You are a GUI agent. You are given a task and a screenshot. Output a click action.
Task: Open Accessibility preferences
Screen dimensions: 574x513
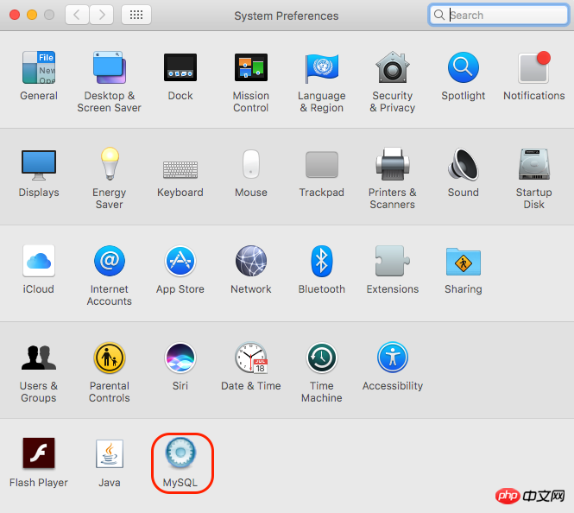tap(393, 358)
